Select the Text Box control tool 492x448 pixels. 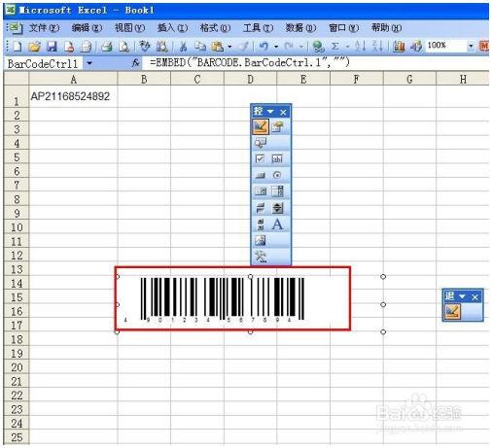(277, 158)
